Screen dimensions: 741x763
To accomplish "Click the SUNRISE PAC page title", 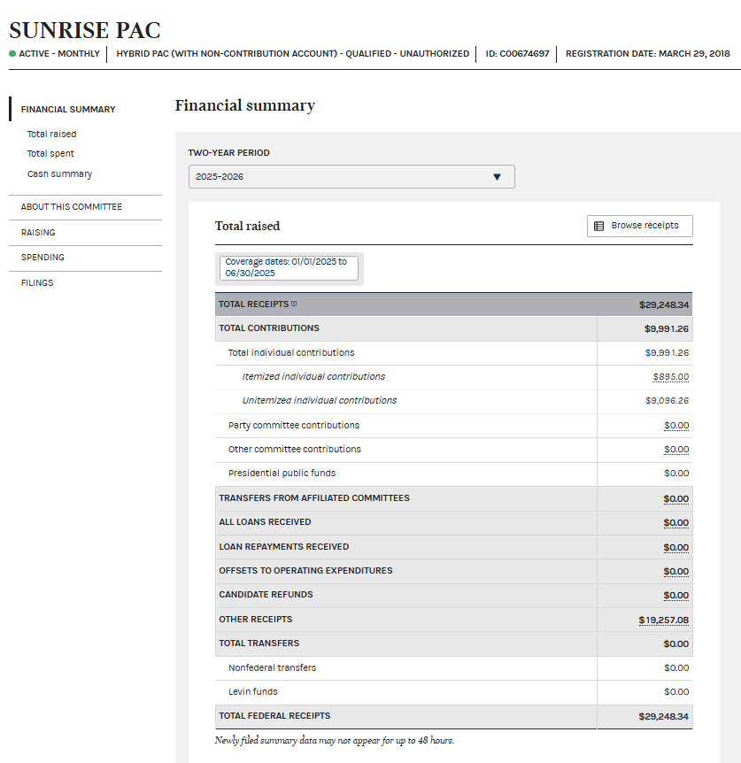I will tap(85, 30).
